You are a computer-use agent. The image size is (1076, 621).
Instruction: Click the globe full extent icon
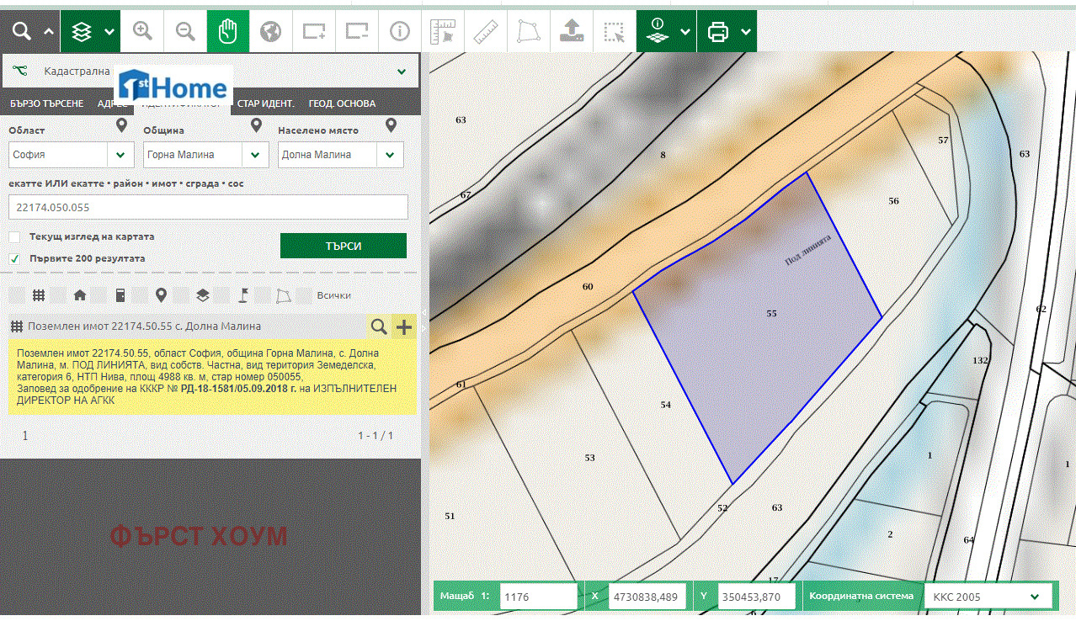click(x=270, y=32)
